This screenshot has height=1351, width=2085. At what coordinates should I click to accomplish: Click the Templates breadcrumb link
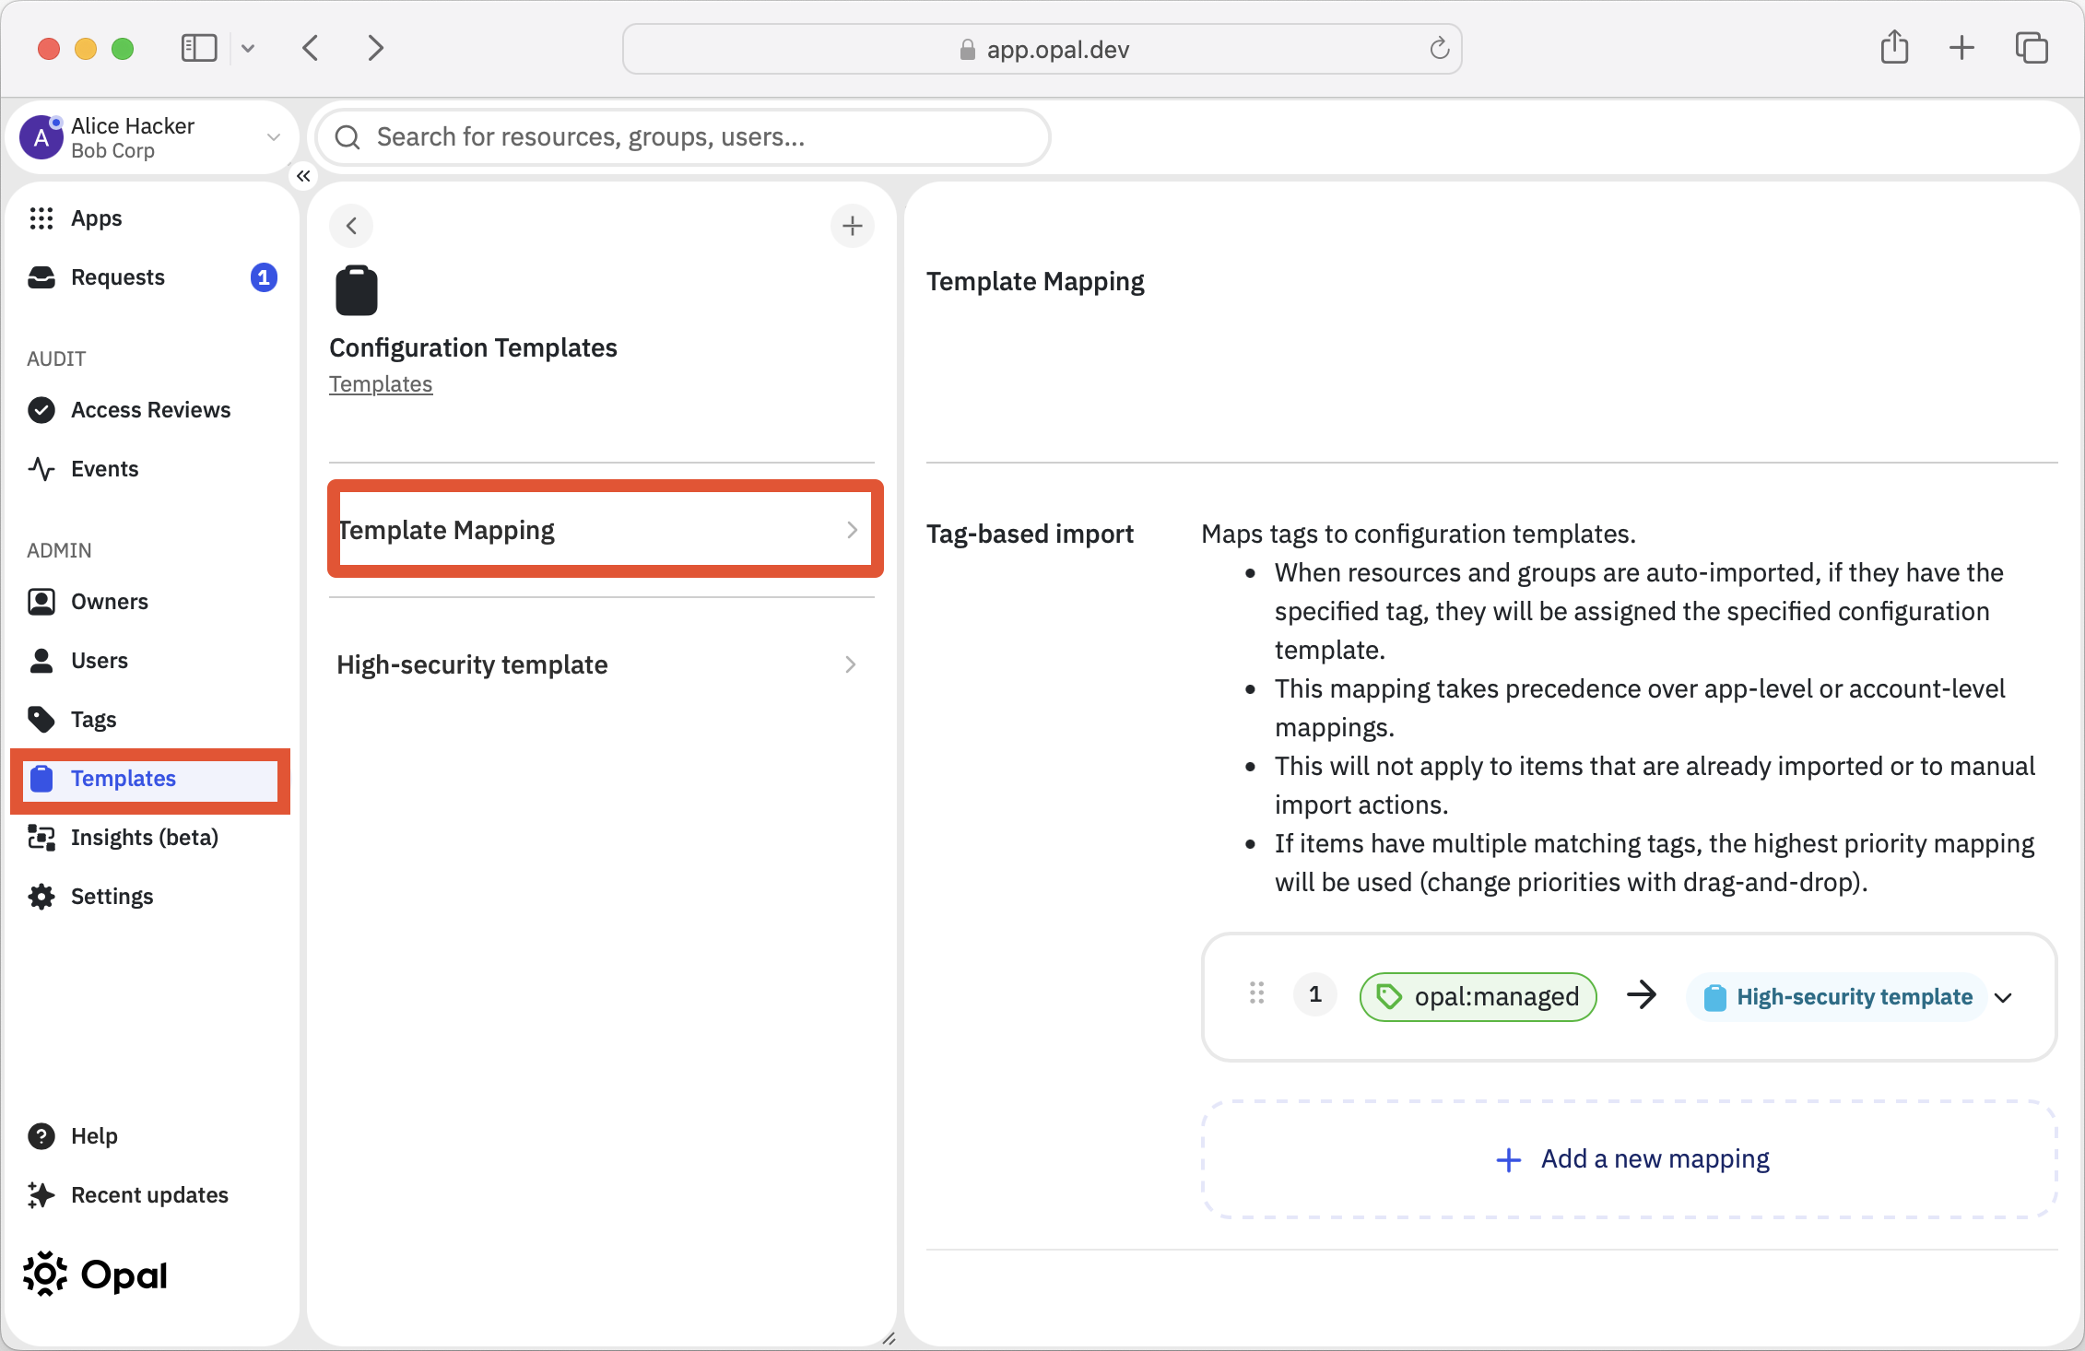[381, 384]
